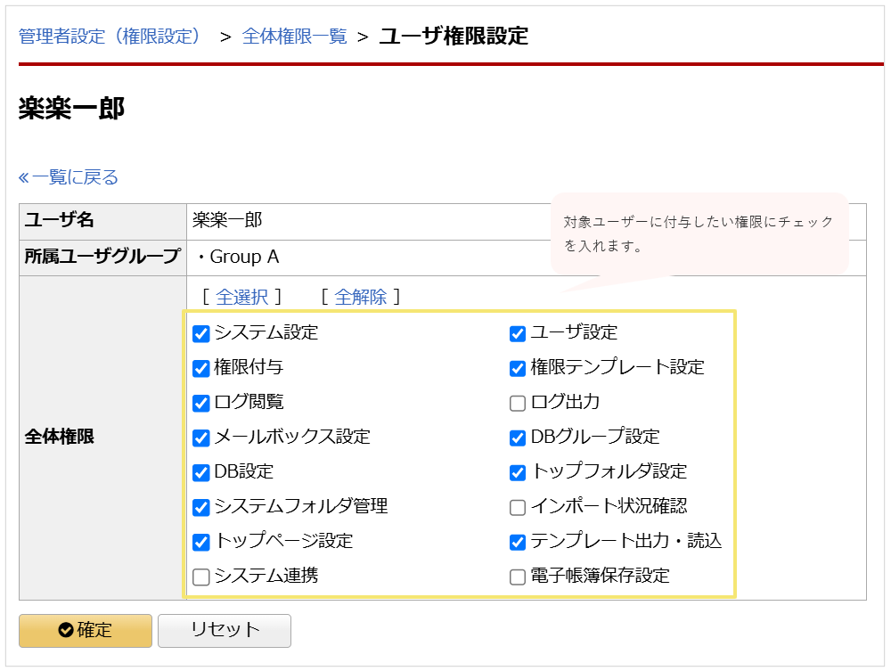Viewport: 891px width, 671px height.
Task: Uncheck the 権限付与 permission
Action: [x=200, y=366]
